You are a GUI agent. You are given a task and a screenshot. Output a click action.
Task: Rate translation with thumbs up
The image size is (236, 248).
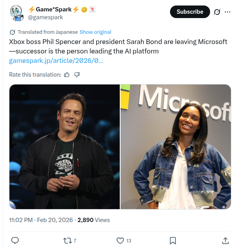pyautogui.click(x=67, y=75)
